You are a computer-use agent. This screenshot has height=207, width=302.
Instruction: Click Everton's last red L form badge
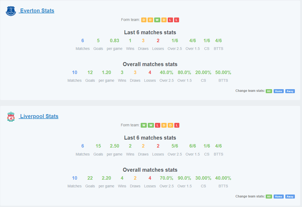click(x=177, y=20)
